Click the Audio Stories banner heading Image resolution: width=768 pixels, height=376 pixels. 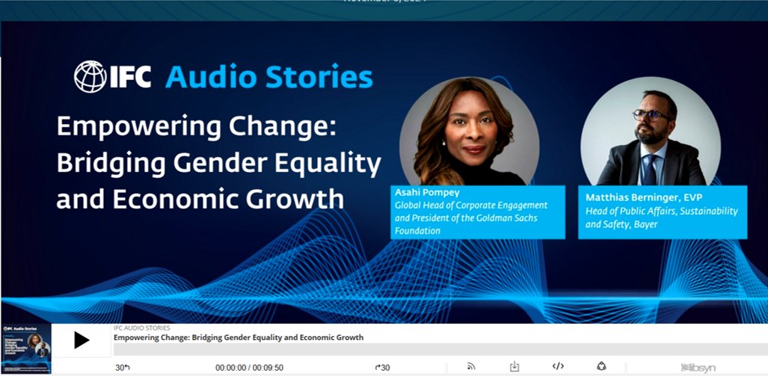(x=269, y=77)
